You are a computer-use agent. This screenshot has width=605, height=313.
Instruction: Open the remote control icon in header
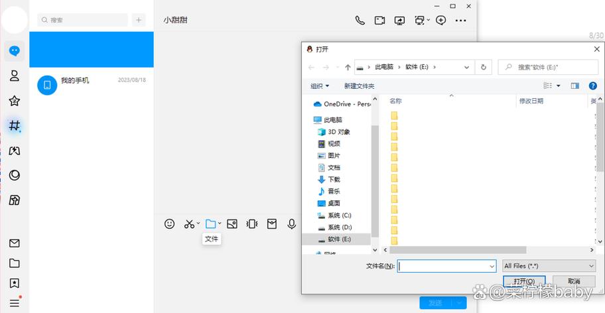[419, 21]
